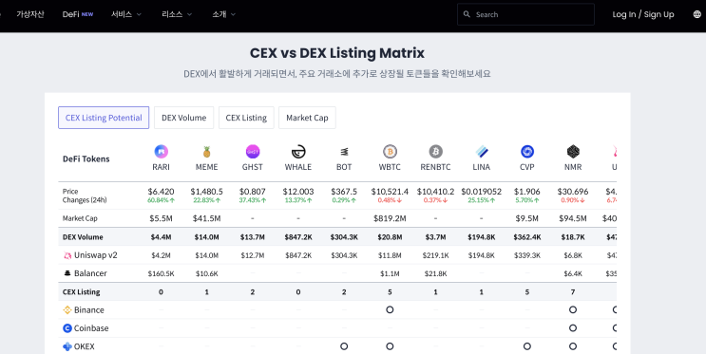Click MEME price $1,480.5
This screenshot has height=354, width=706.
pos(206,192)
